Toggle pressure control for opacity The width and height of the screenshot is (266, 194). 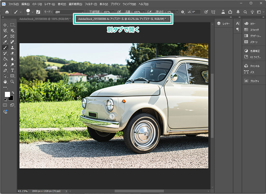pos(119,12)
